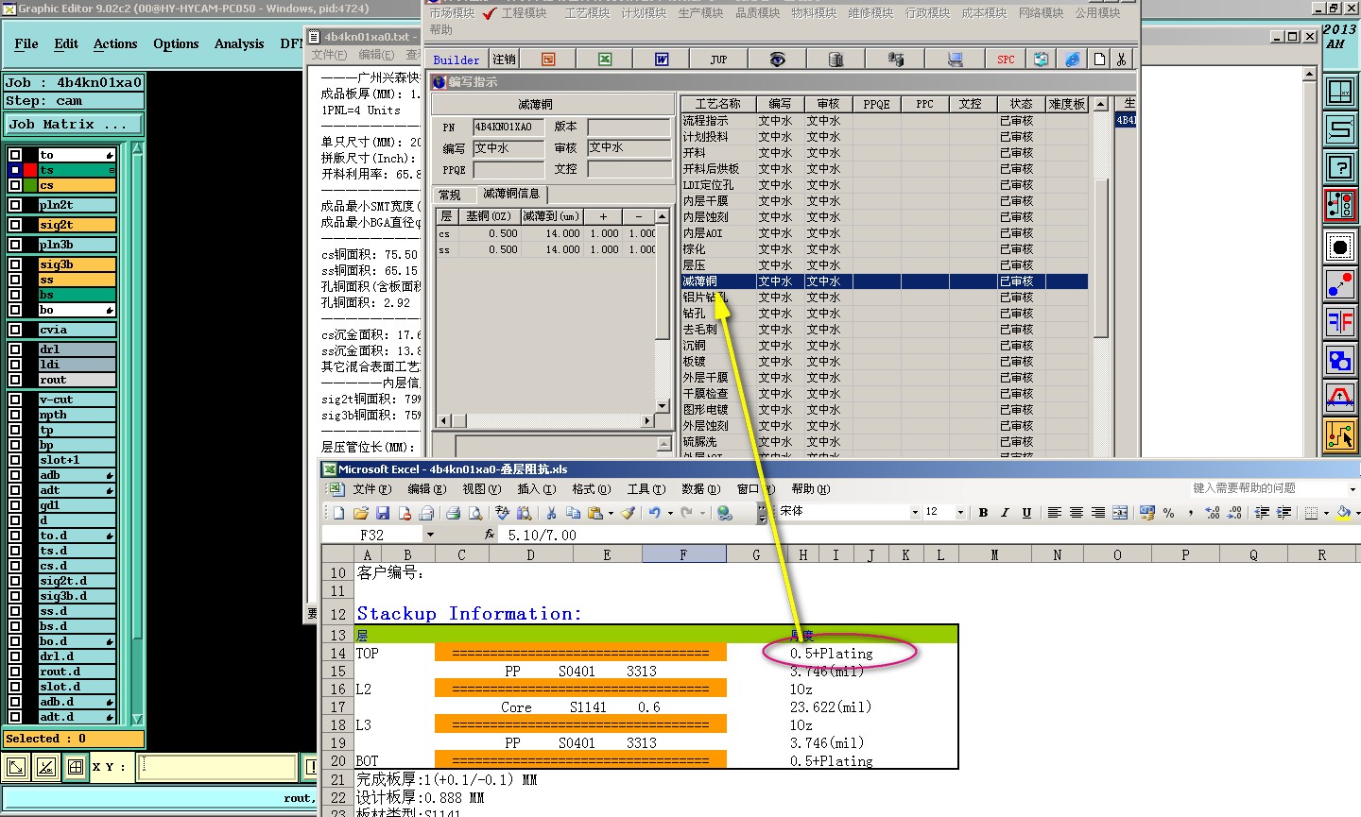This screenshot has width=1361, height=817.
Task: Toggle visibility checkbox of layer 'drl'
Action: (15, 349)
